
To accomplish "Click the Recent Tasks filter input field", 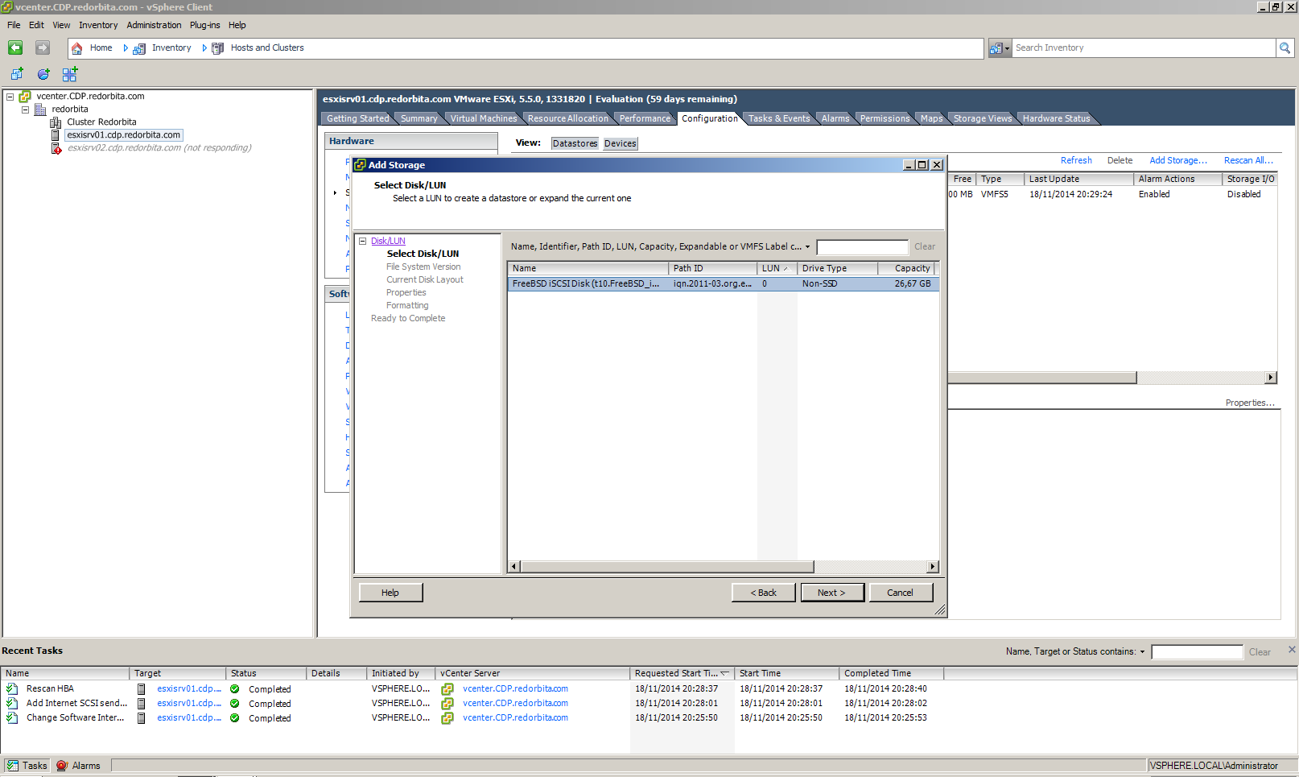I will point(1196,652).
